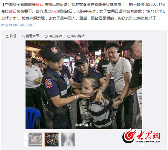Click the magnifier icon for 查看大图

(x=23, y=36)
